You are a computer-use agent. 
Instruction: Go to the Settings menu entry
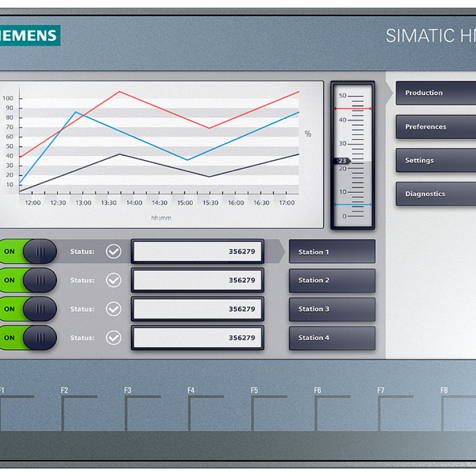(x=436, y=161)
